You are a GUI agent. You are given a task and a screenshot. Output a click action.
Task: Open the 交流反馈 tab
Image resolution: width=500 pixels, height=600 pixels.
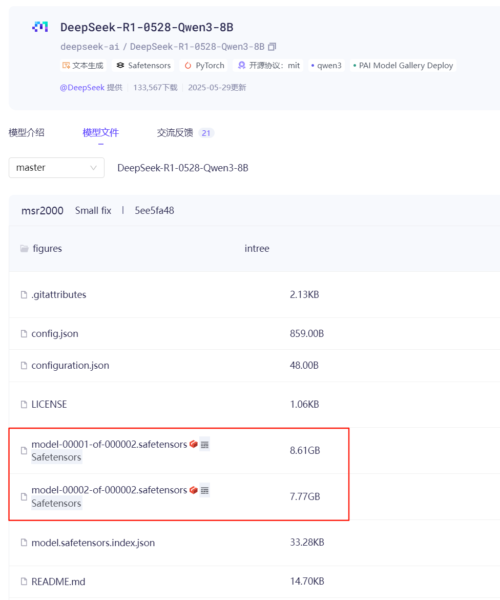(175, 133)
